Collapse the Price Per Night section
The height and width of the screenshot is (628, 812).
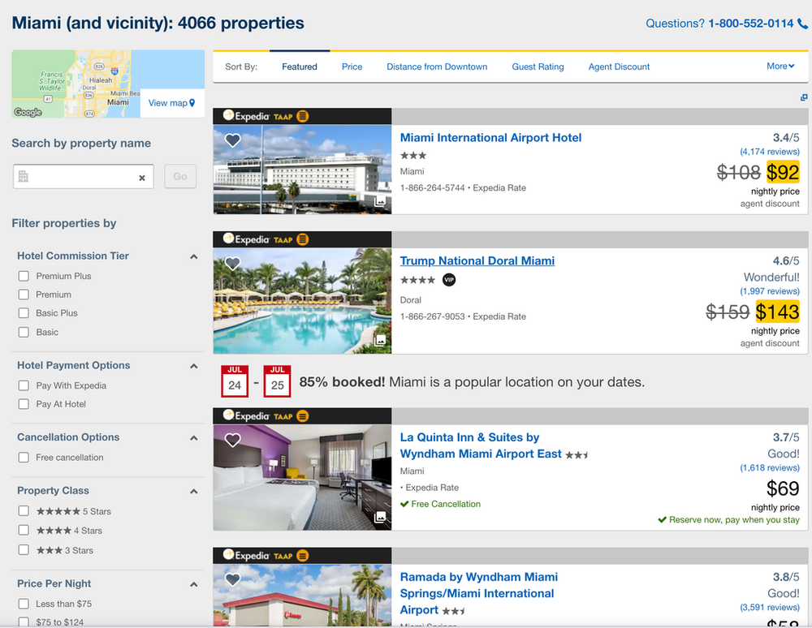coord(194,583)
